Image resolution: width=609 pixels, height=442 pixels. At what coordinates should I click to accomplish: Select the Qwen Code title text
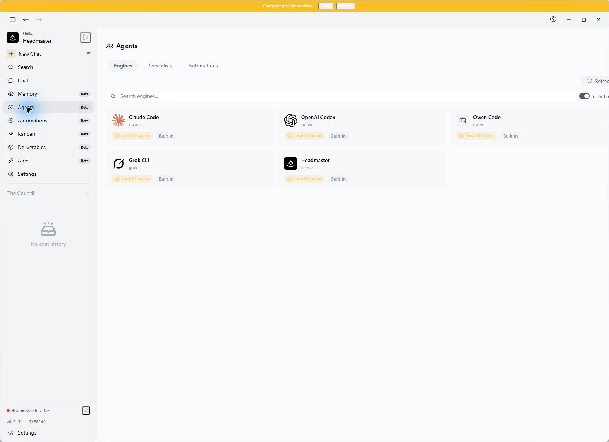(487, 117)
